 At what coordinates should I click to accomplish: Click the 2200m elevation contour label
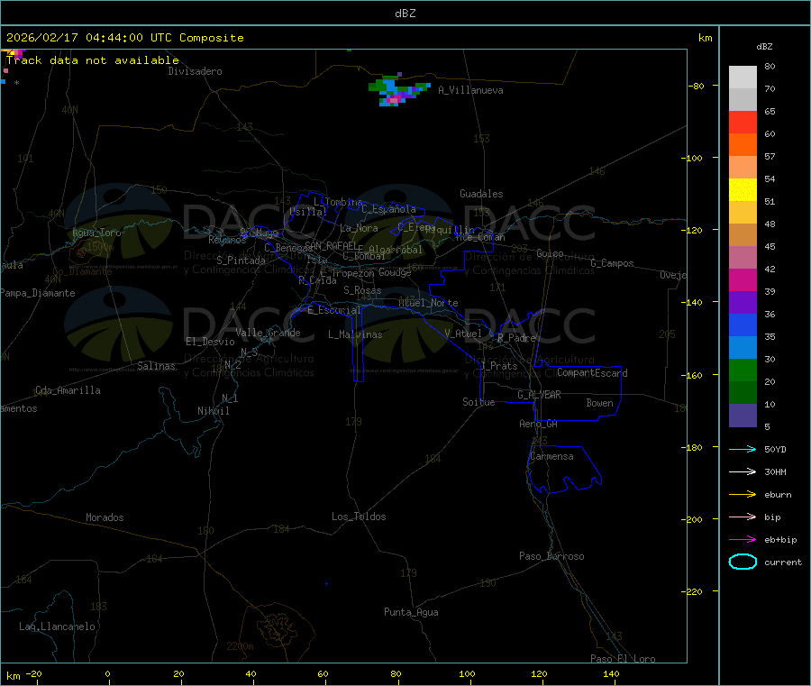(x=240, y=646)
